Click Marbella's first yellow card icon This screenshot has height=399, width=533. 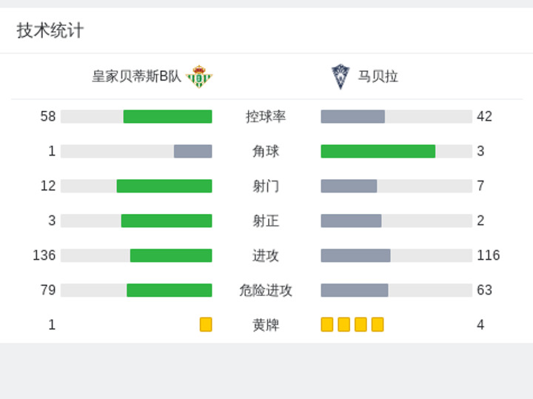coord(327,324)
